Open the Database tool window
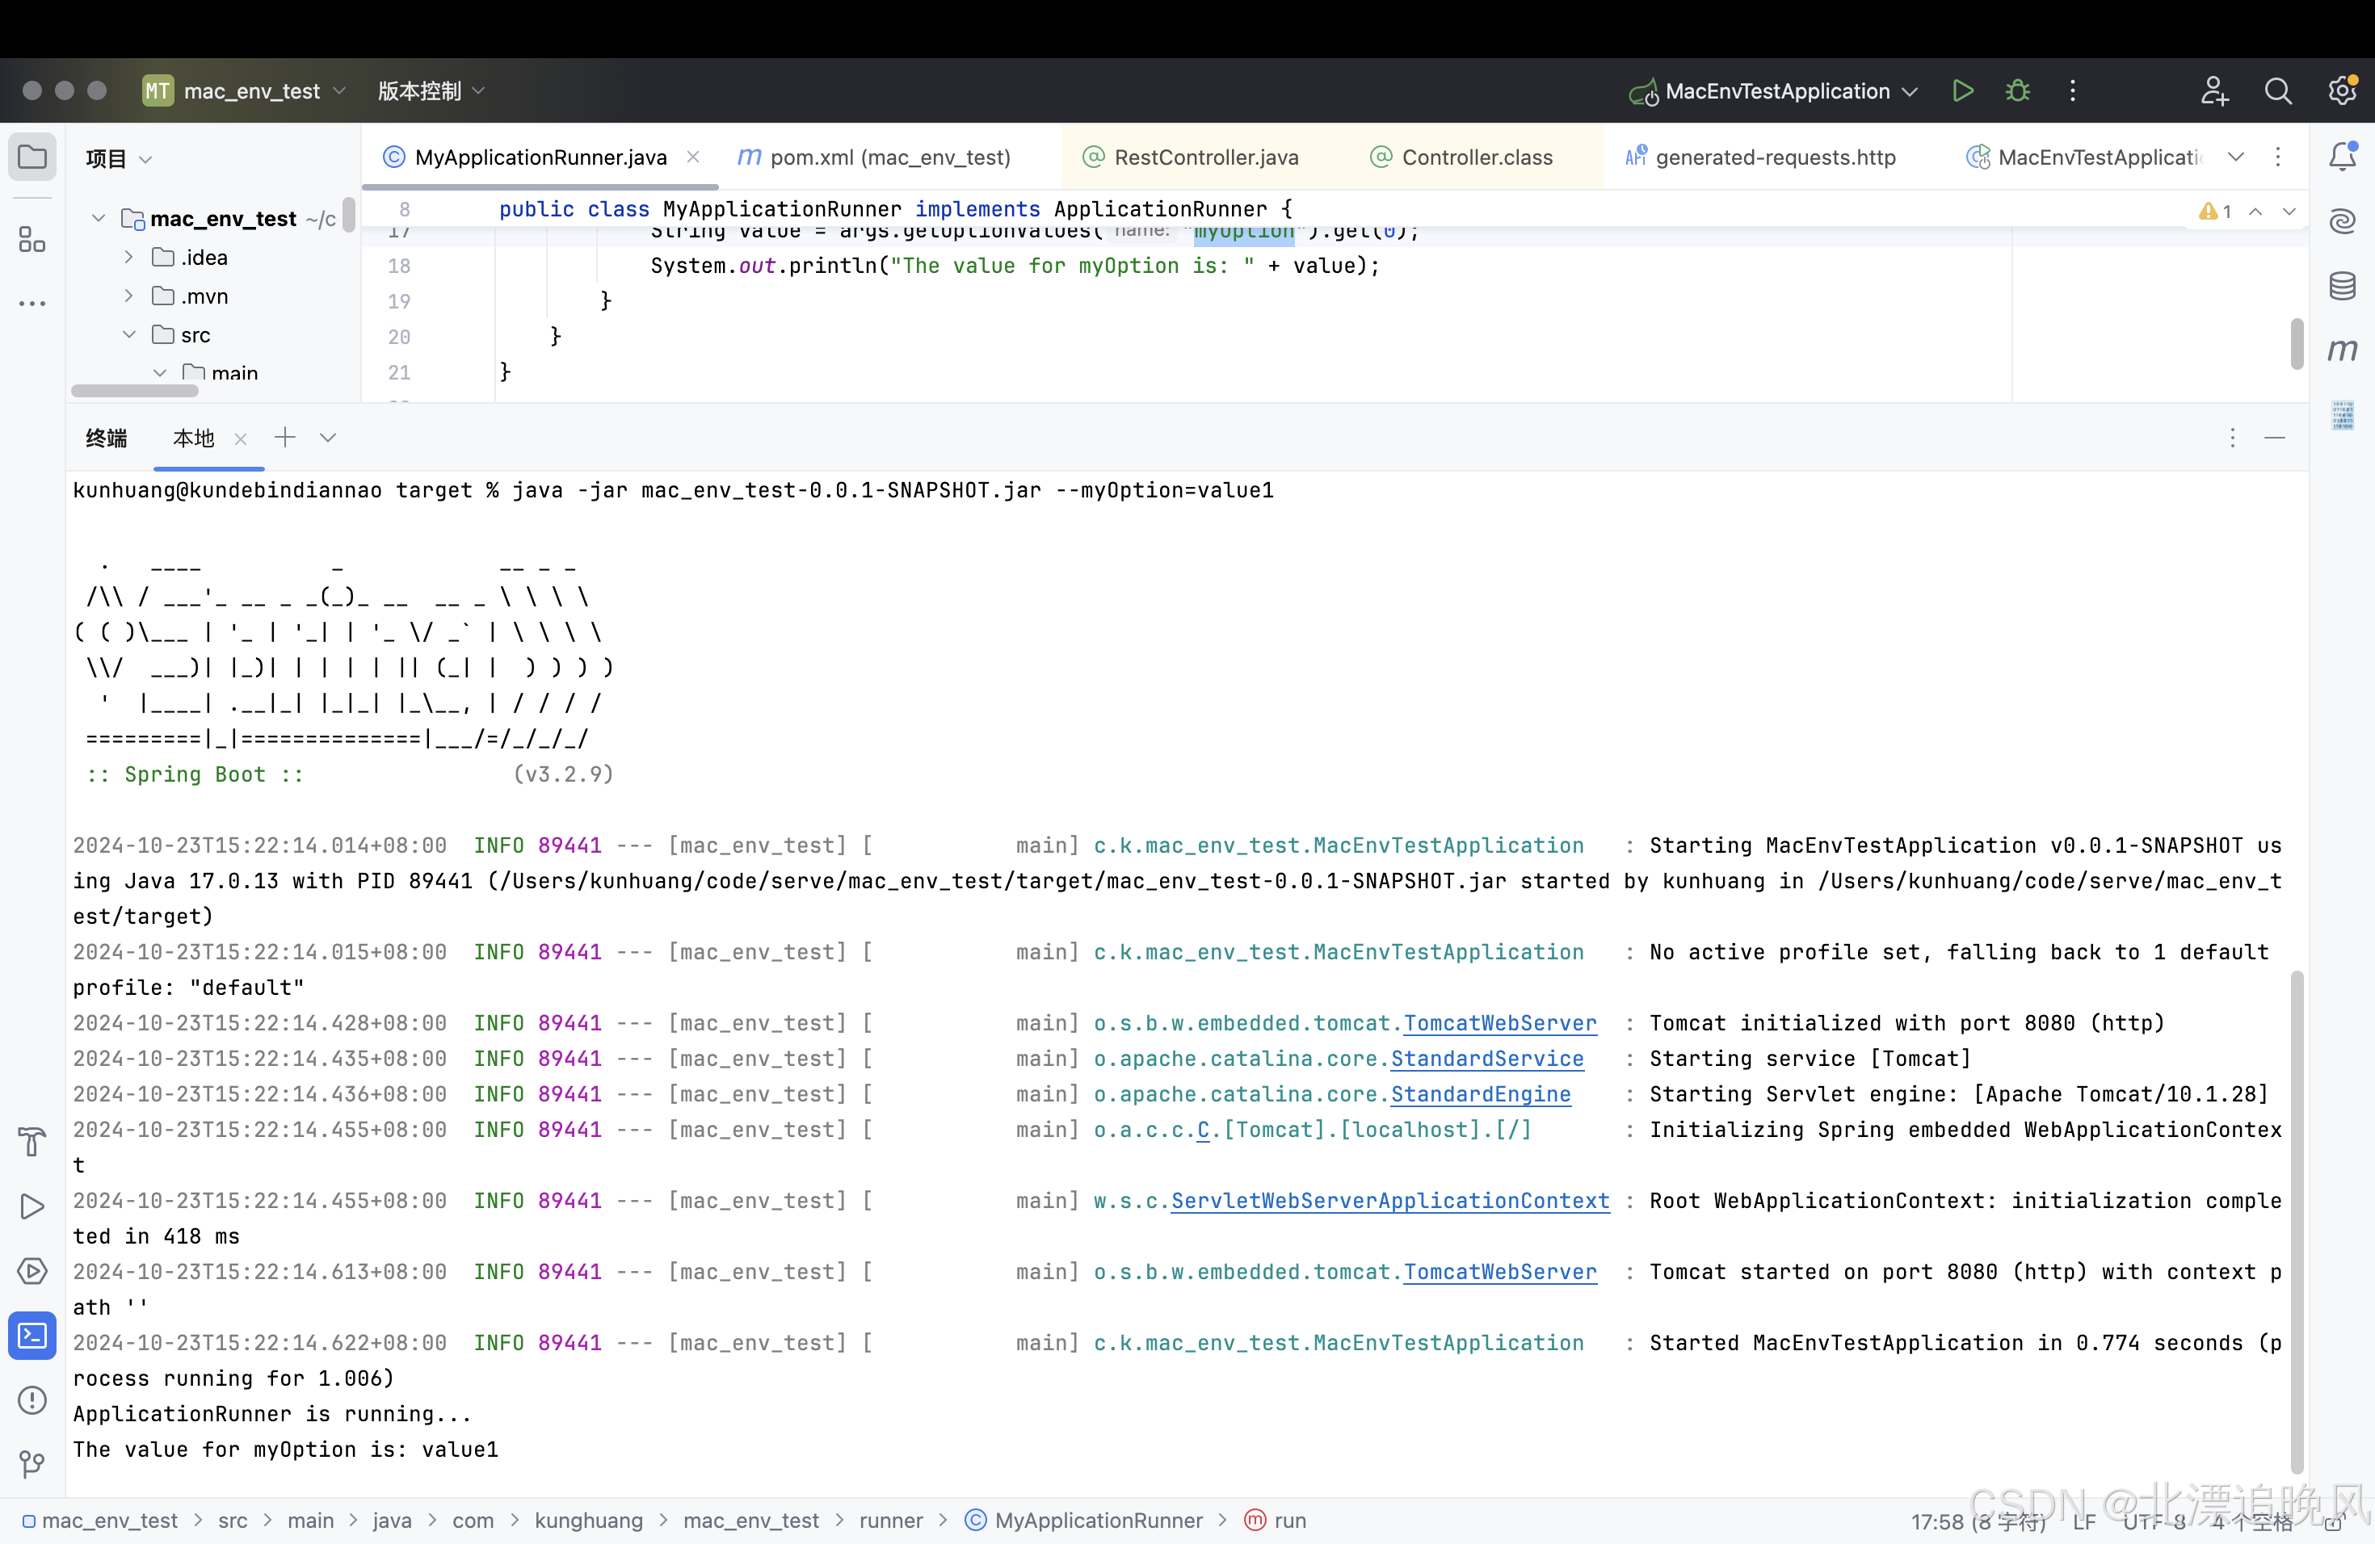 2343,286
